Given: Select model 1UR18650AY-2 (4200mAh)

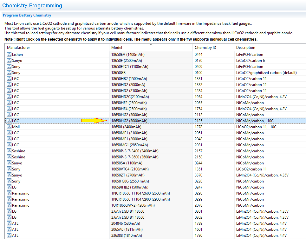Looking at the screenshot, I should (x=133, y=205).
